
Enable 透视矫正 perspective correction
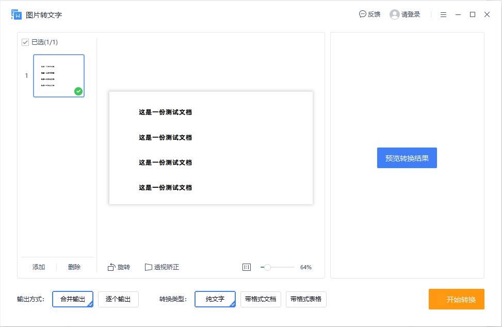[162, 267]
